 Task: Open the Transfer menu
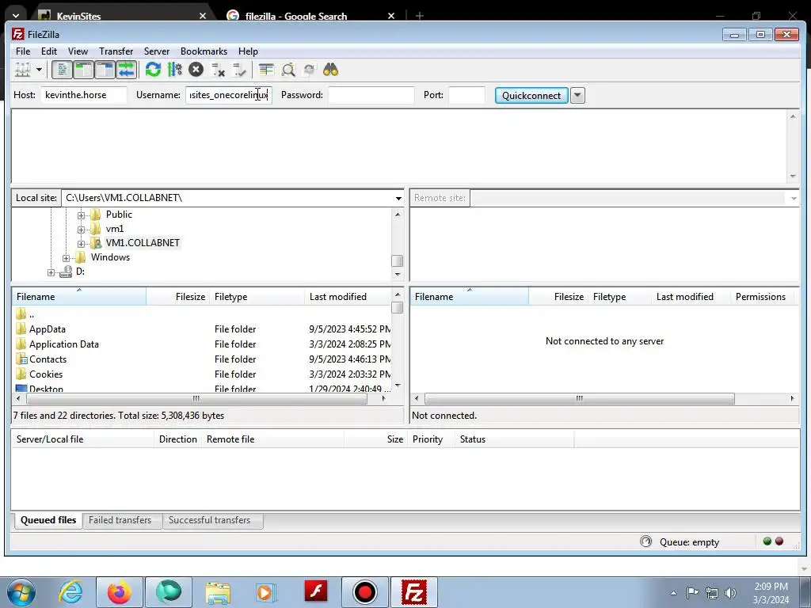pos(116,51)
